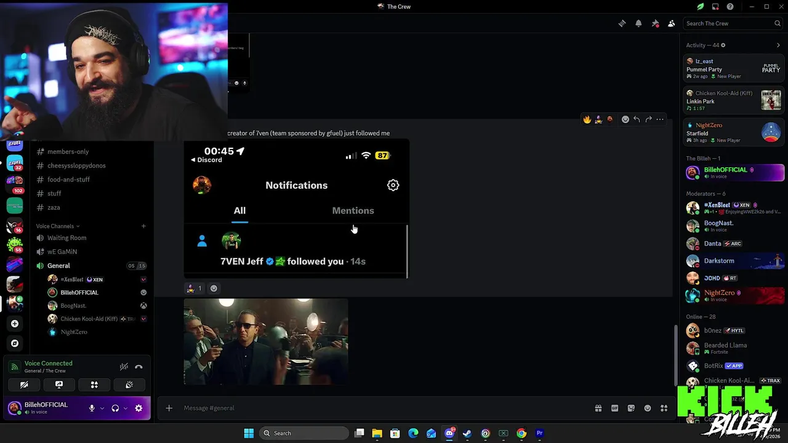The height and width of the screenshot is (443, 788).
Task: Toggle noise suppression icon
Action: [x=124, y=367]
